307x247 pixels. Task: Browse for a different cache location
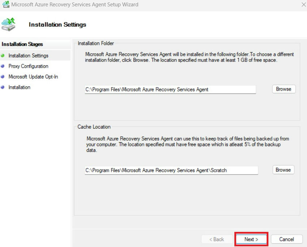[283, 170]
